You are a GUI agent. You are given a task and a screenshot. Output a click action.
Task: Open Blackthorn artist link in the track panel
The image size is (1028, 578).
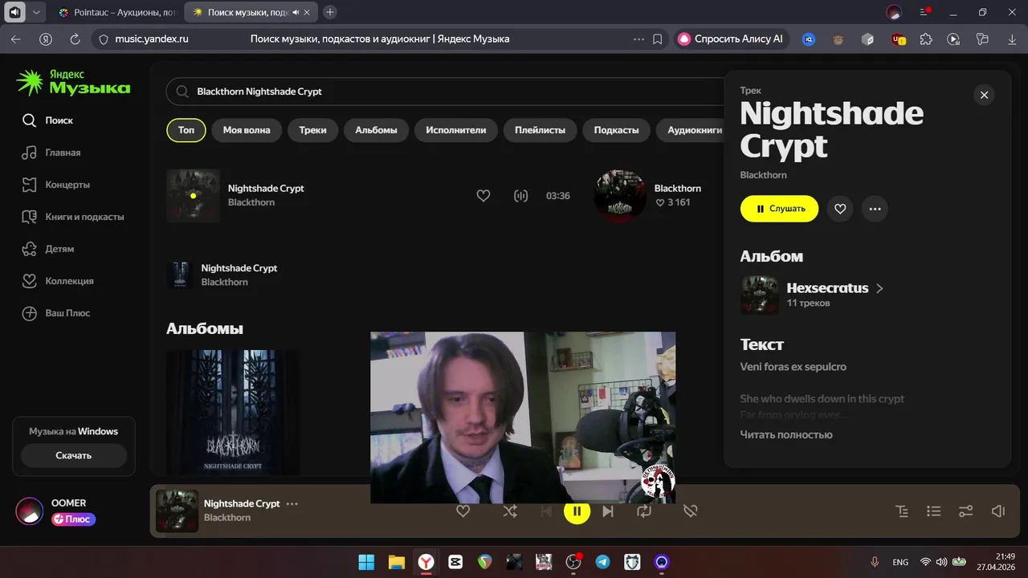click(x=763, y=175)
